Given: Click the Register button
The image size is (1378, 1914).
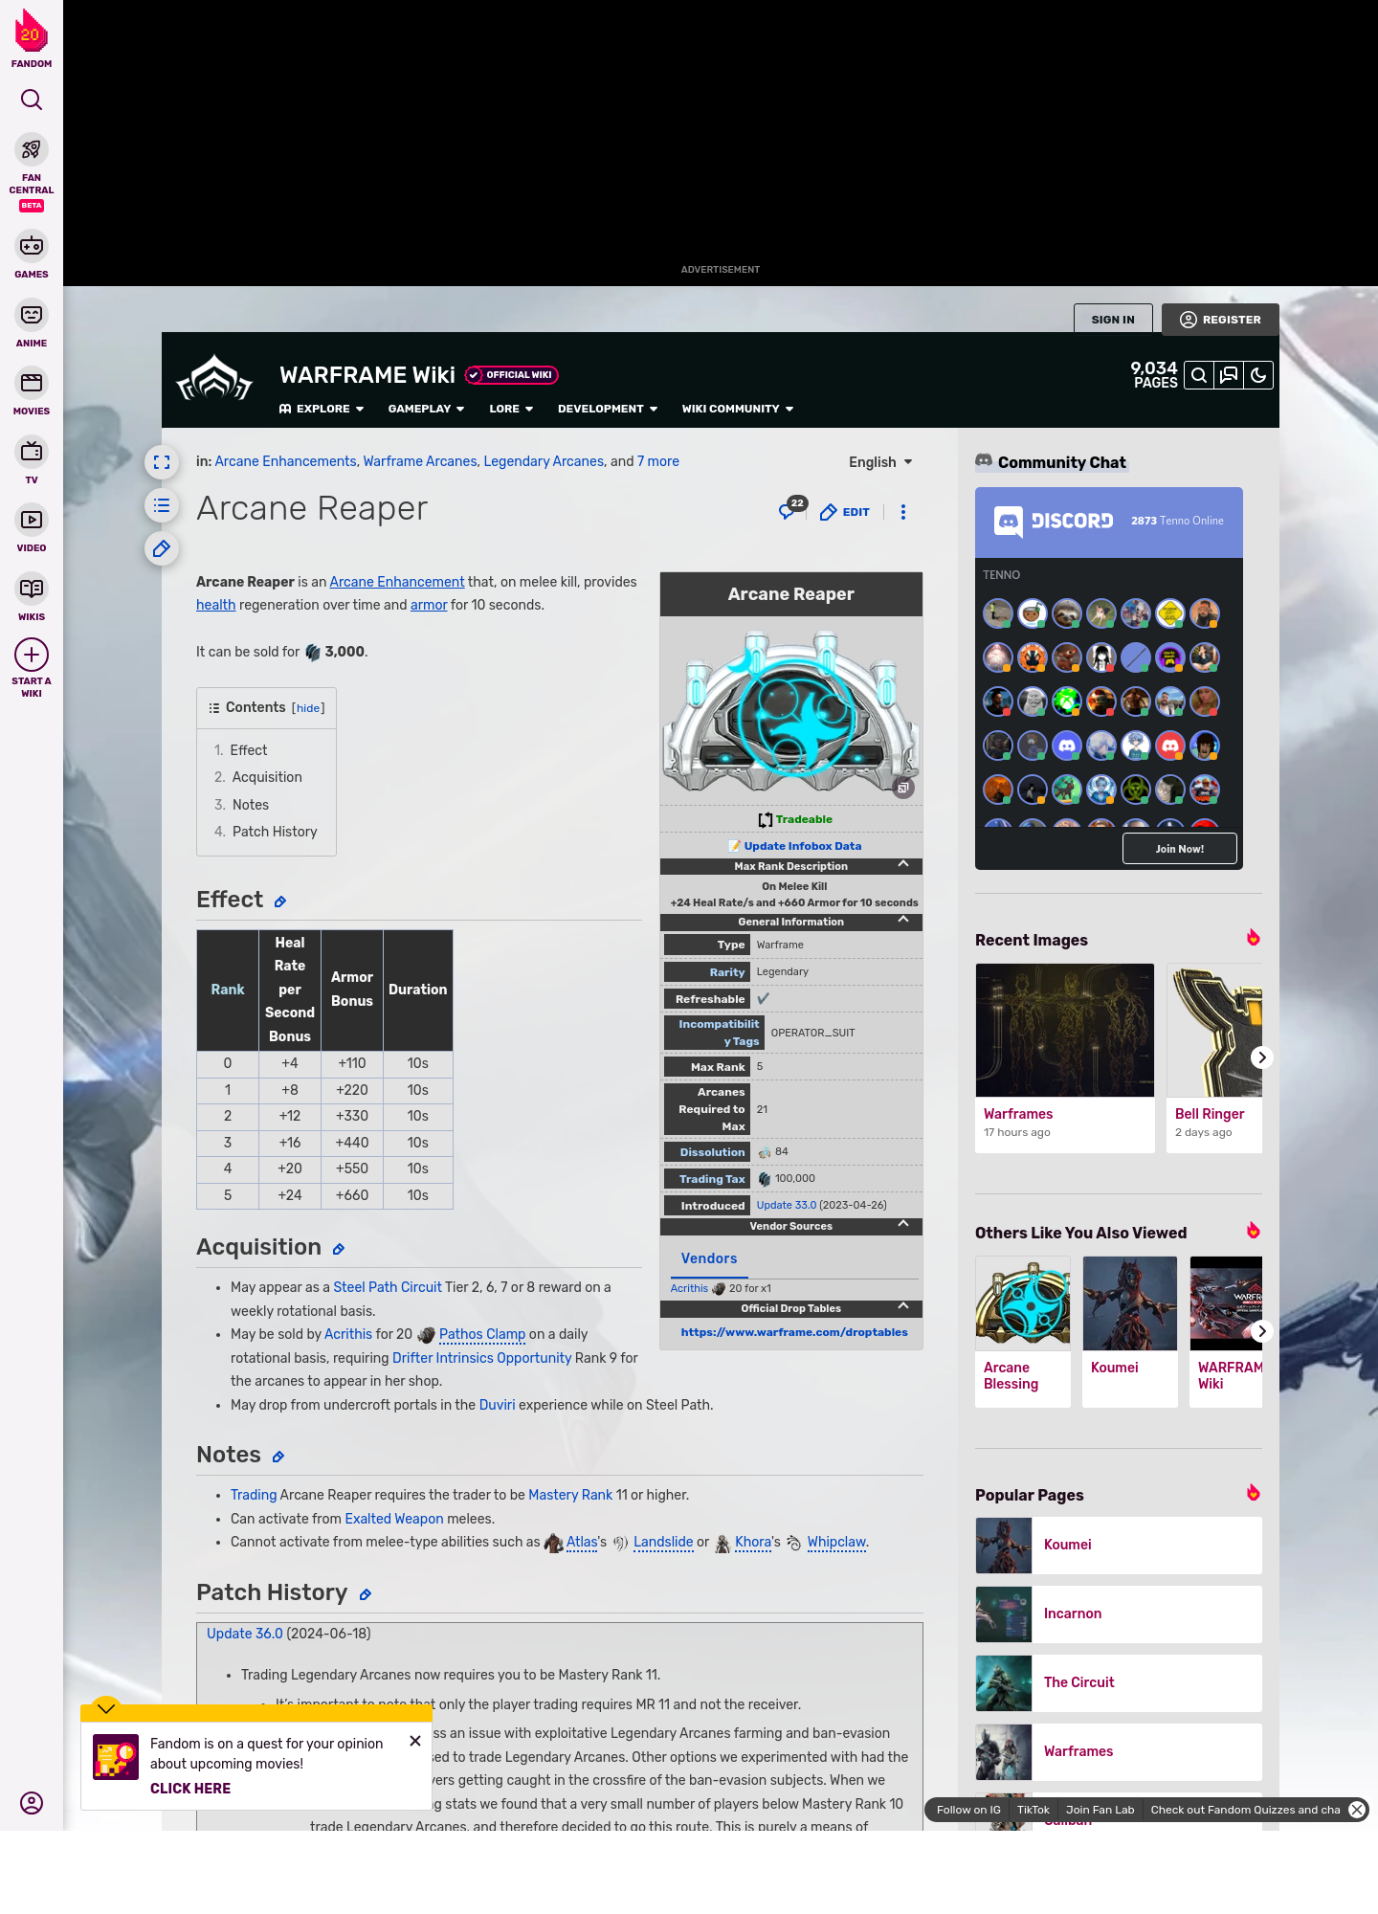Looking at the screenshot, I should pos(1220,320).
